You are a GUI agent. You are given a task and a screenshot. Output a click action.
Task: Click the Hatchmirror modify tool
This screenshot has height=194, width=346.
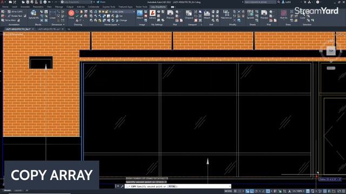click(x=226, y=15)
